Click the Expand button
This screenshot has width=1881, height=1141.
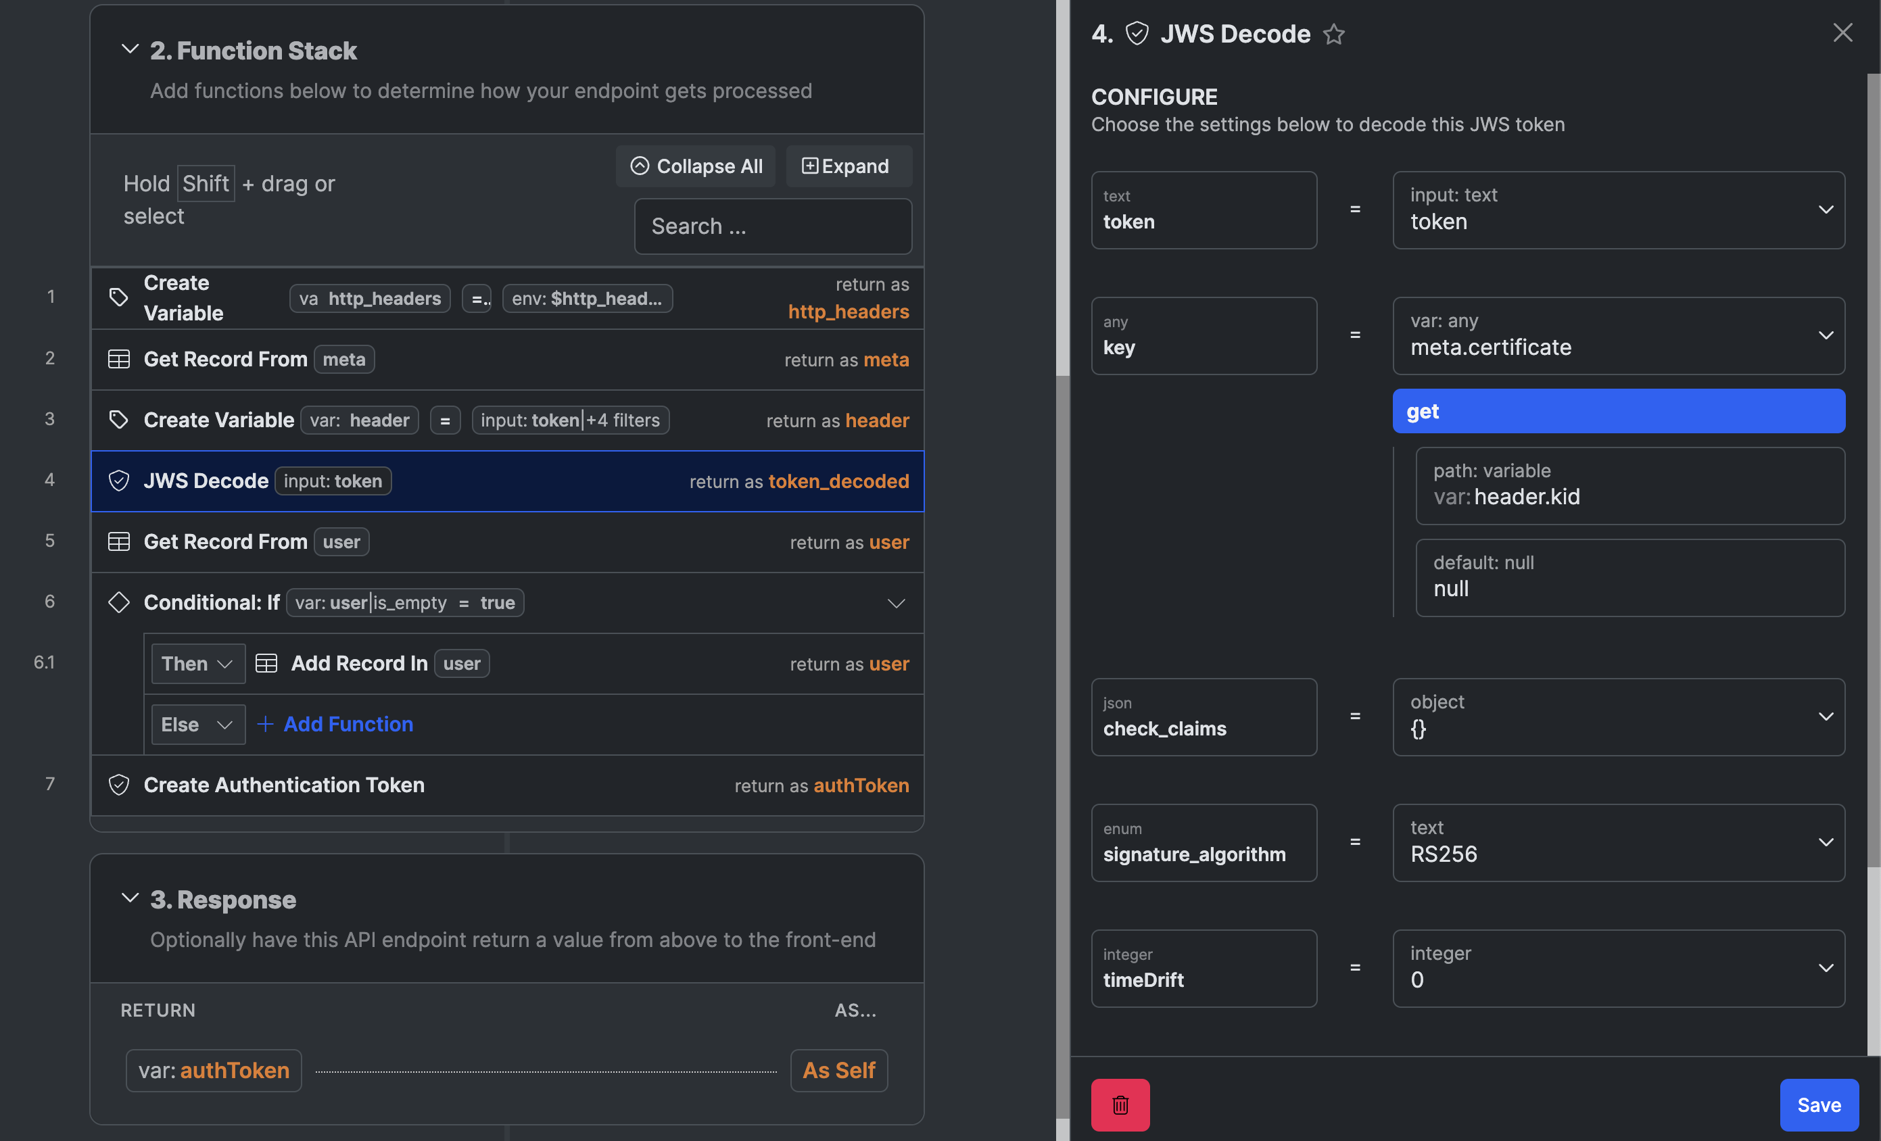tap(849, 166)
